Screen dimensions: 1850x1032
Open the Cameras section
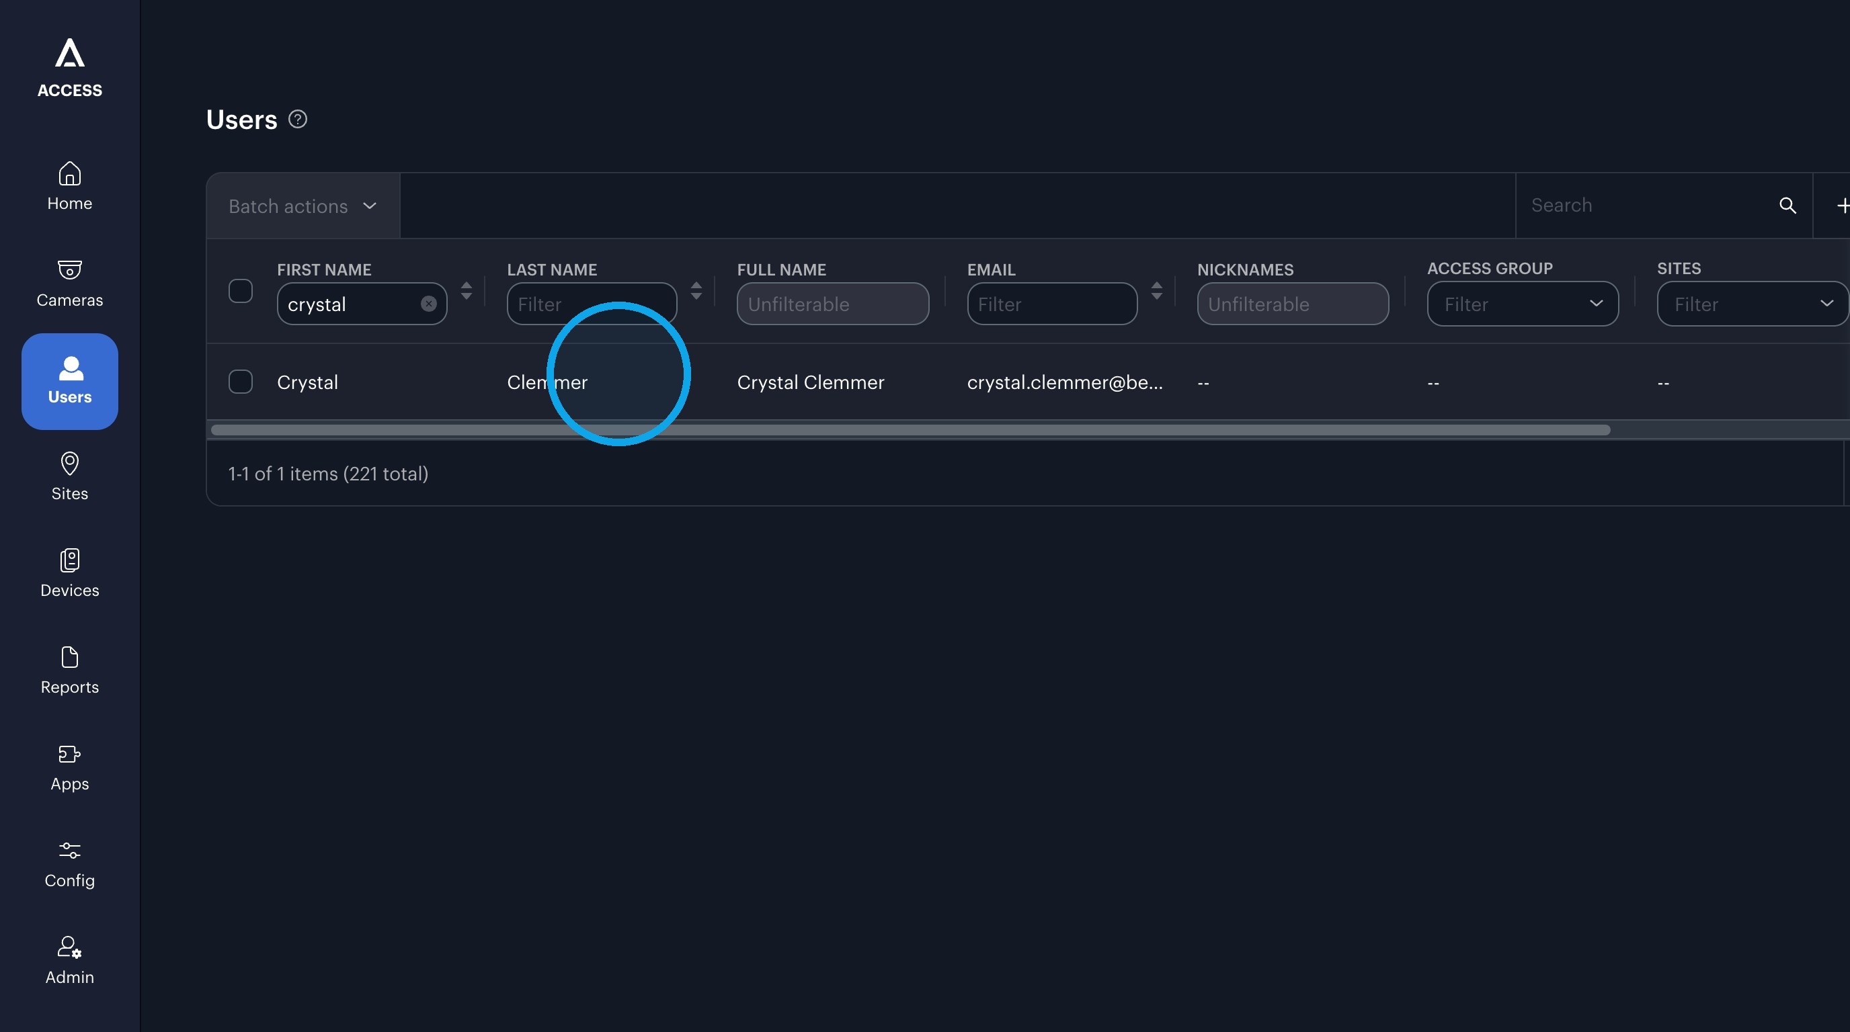click(x=70, y=284)
